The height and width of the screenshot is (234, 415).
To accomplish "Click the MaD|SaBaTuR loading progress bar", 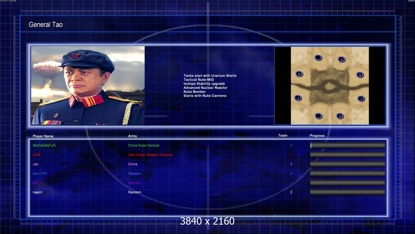I will pyautogui.click(x=348, y=145).
